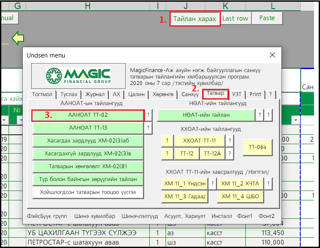Open the Цалин tab
The image size is (320, 248).
[136, 94]
